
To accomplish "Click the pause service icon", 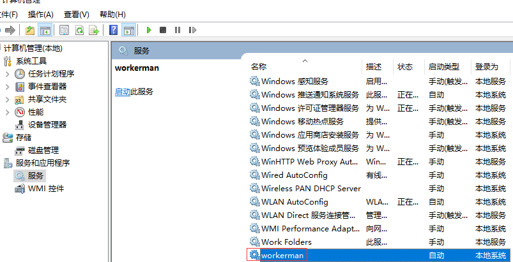I will (x=178, y=31).
